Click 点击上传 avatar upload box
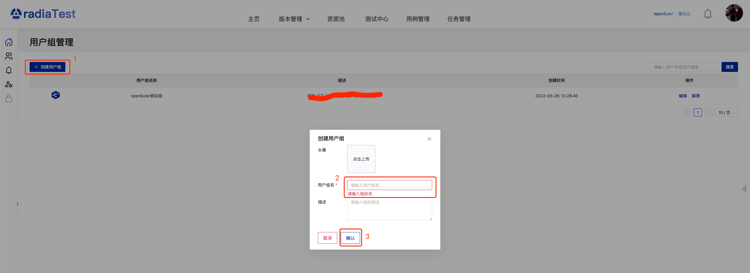Viewport: 750px width, 273px height. pyautogui.click(x=361, y=159)
